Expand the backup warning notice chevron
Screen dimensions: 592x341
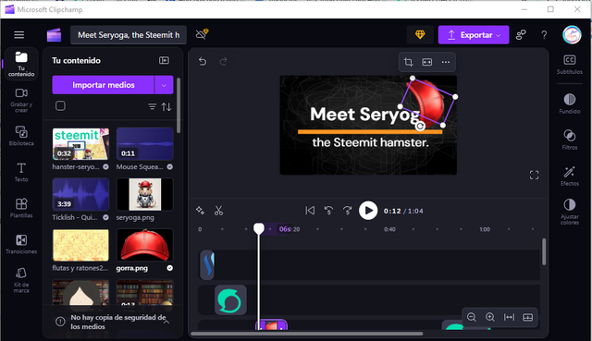tap(166, 322)
